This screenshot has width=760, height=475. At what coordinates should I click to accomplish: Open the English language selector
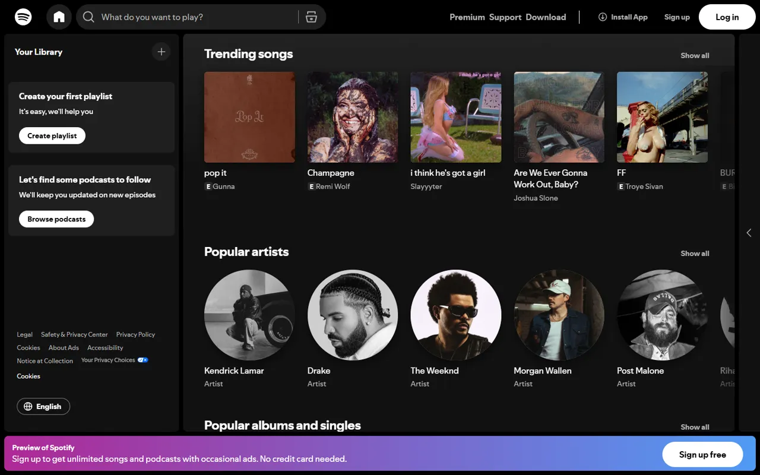[x=43, y=407]
